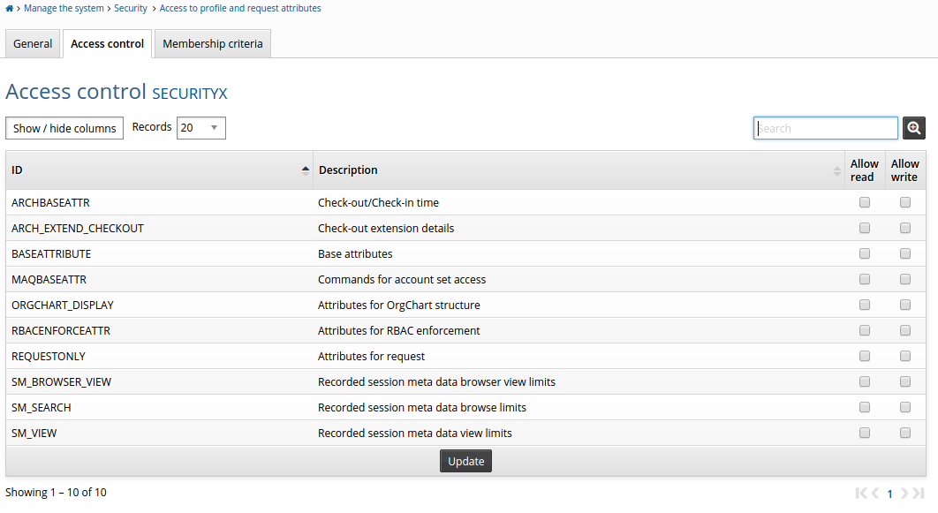
Task: Tick Allow read for SM_VIEW
Action: pos(865,433)
